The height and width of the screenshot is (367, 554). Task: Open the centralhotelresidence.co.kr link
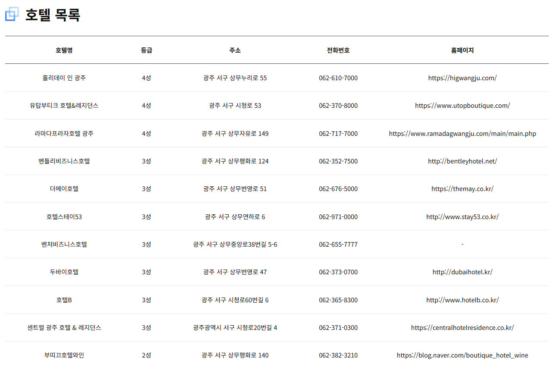point(462,328)
